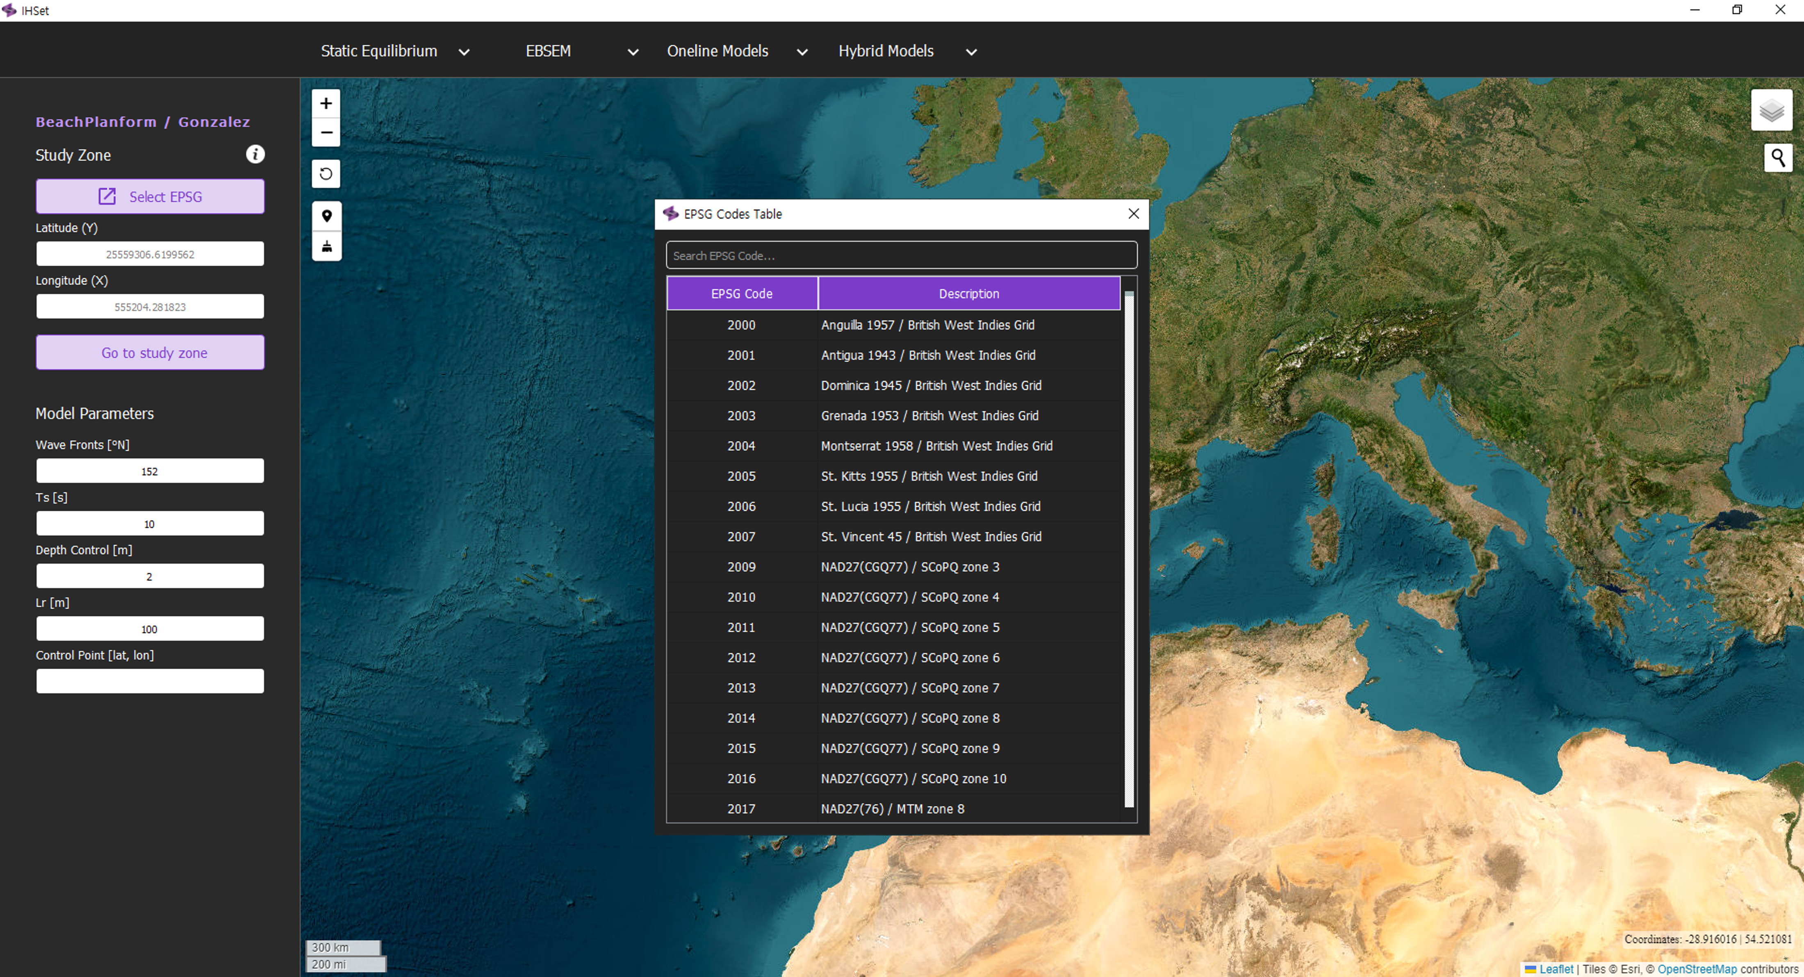Image resolution: width=1804 pixels, height=977 pixels.
Task: Close the EPSG Codes Table dialog
Action: pos(1133,214)
